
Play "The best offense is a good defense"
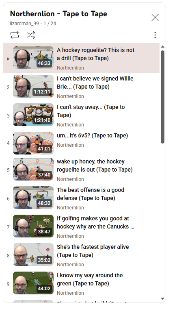[91, 194]
